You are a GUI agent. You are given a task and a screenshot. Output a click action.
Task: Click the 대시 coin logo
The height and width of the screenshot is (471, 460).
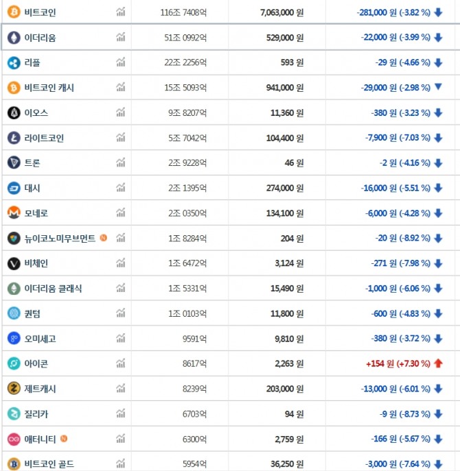[x=14, y=188]
